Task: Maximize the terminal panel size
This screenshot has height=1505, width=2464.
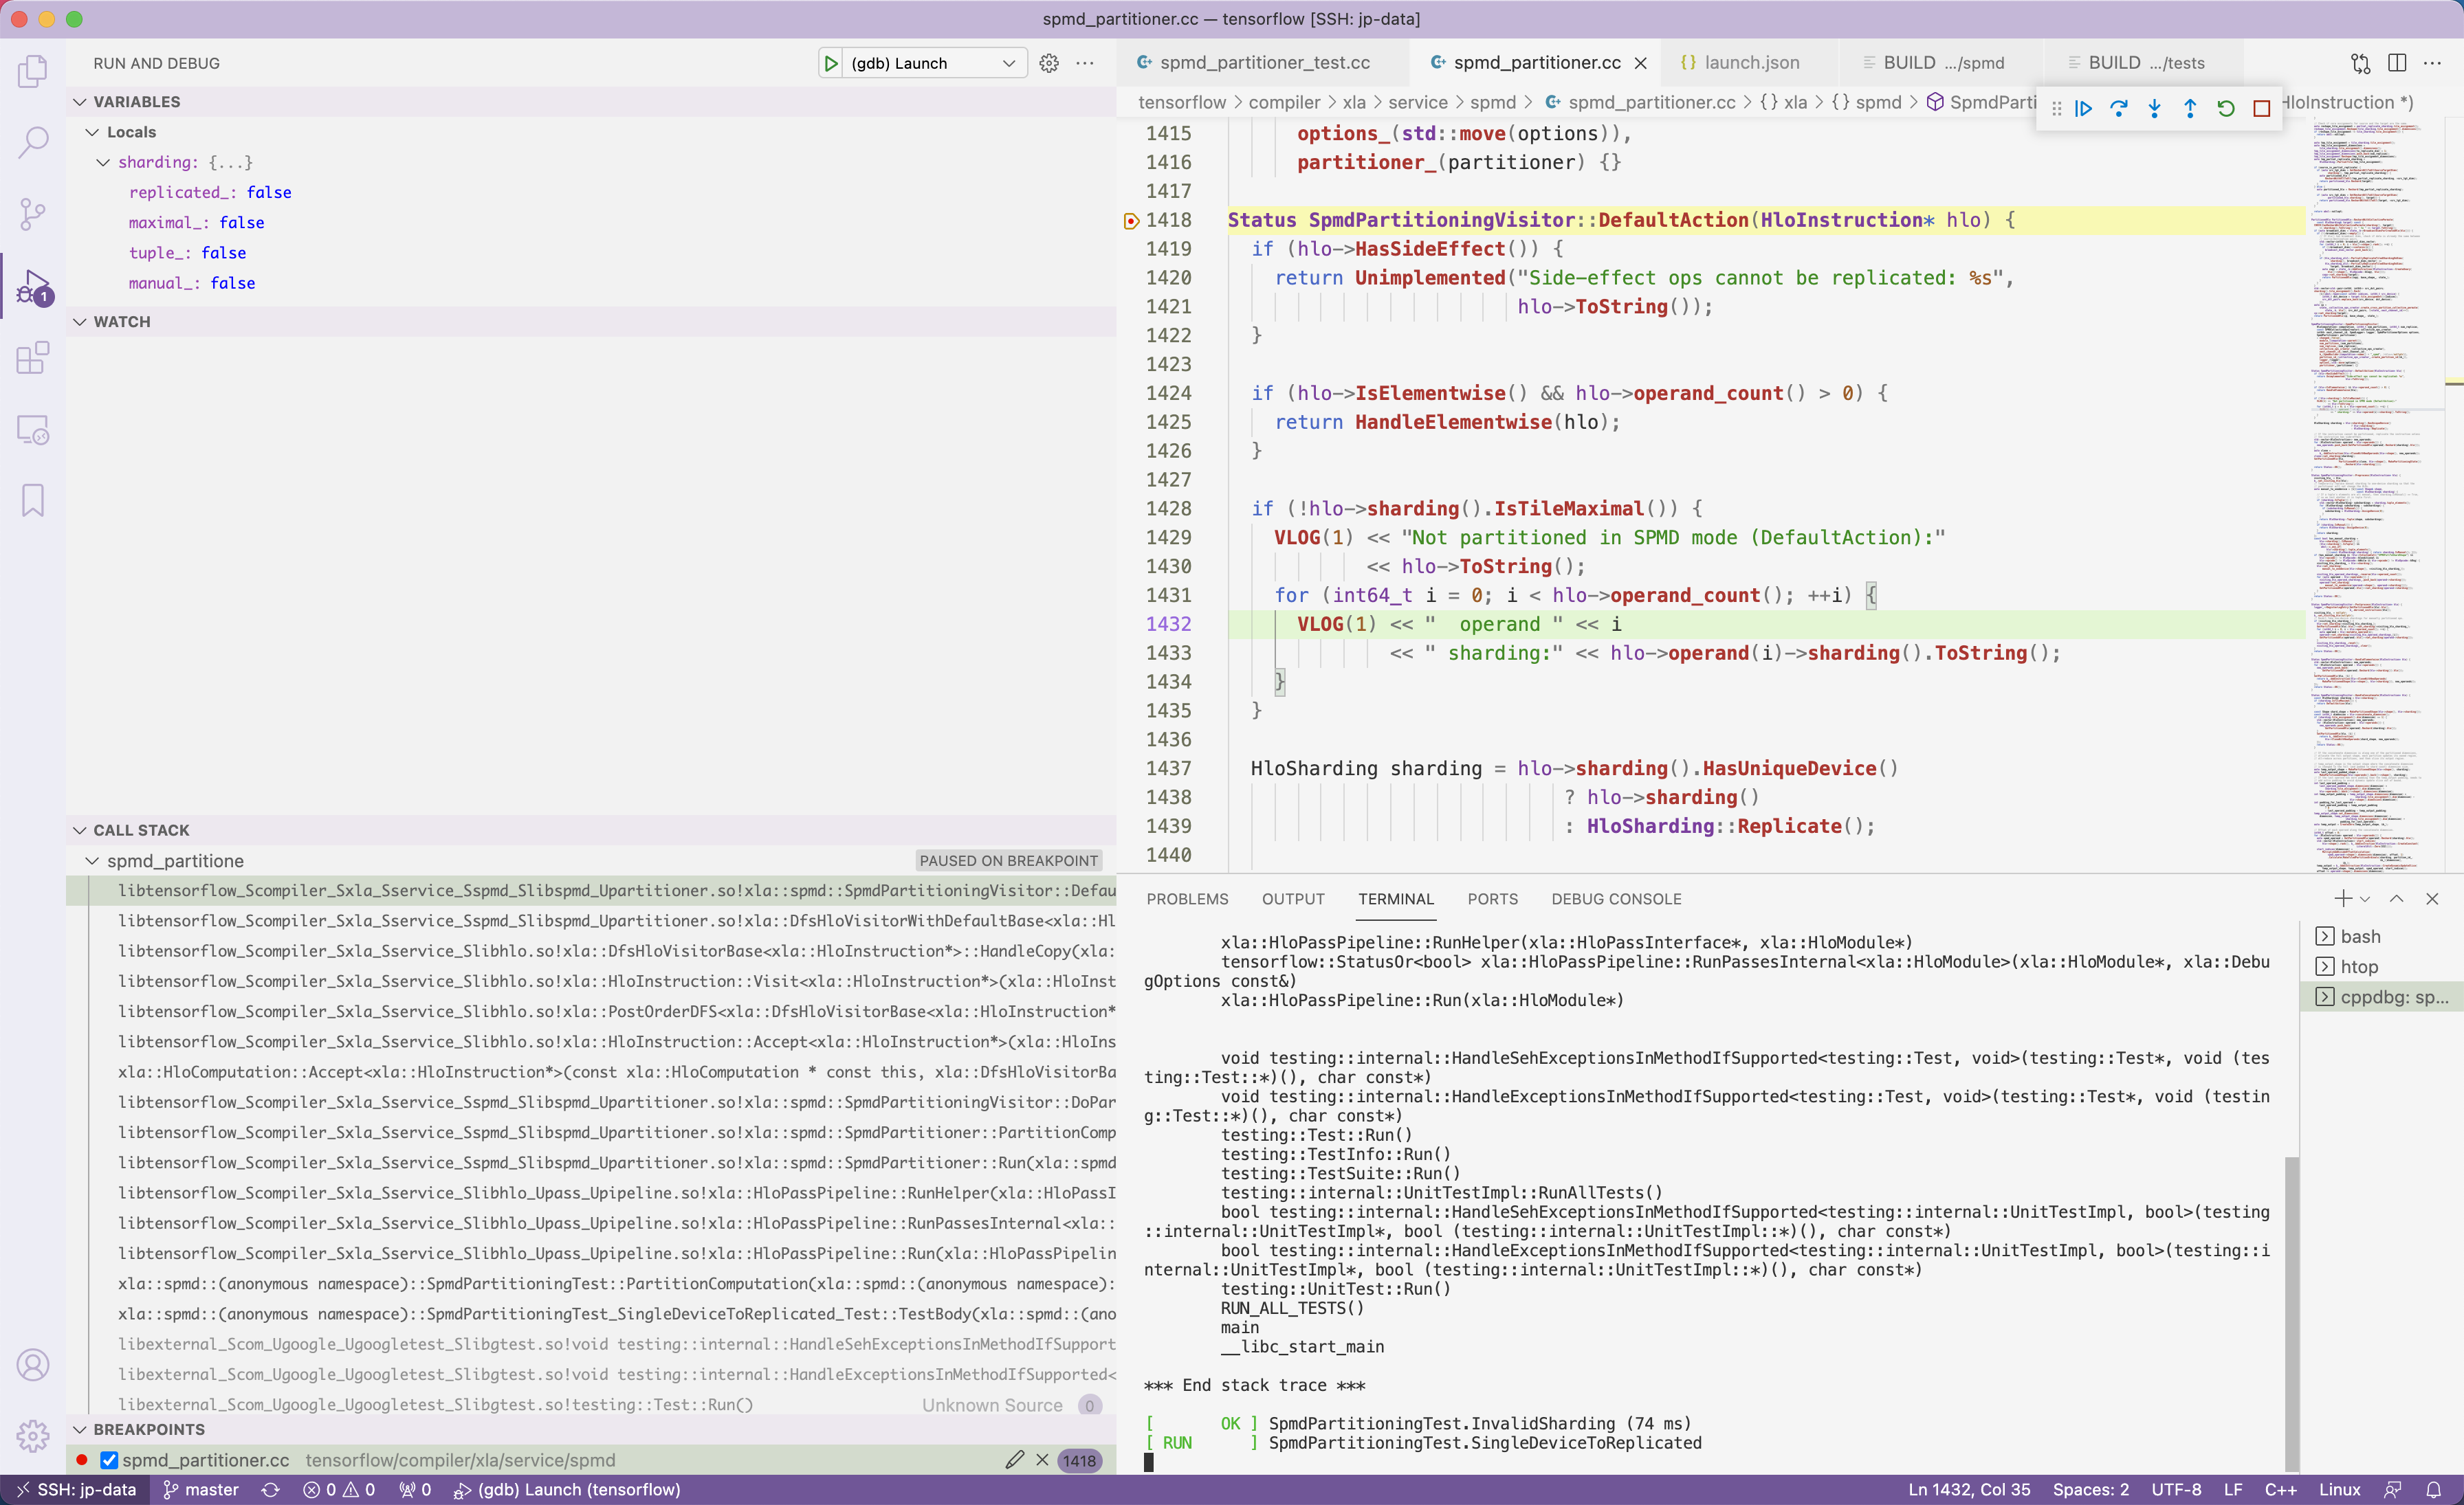Action: pyautogui.click(x=2397, y=898)
